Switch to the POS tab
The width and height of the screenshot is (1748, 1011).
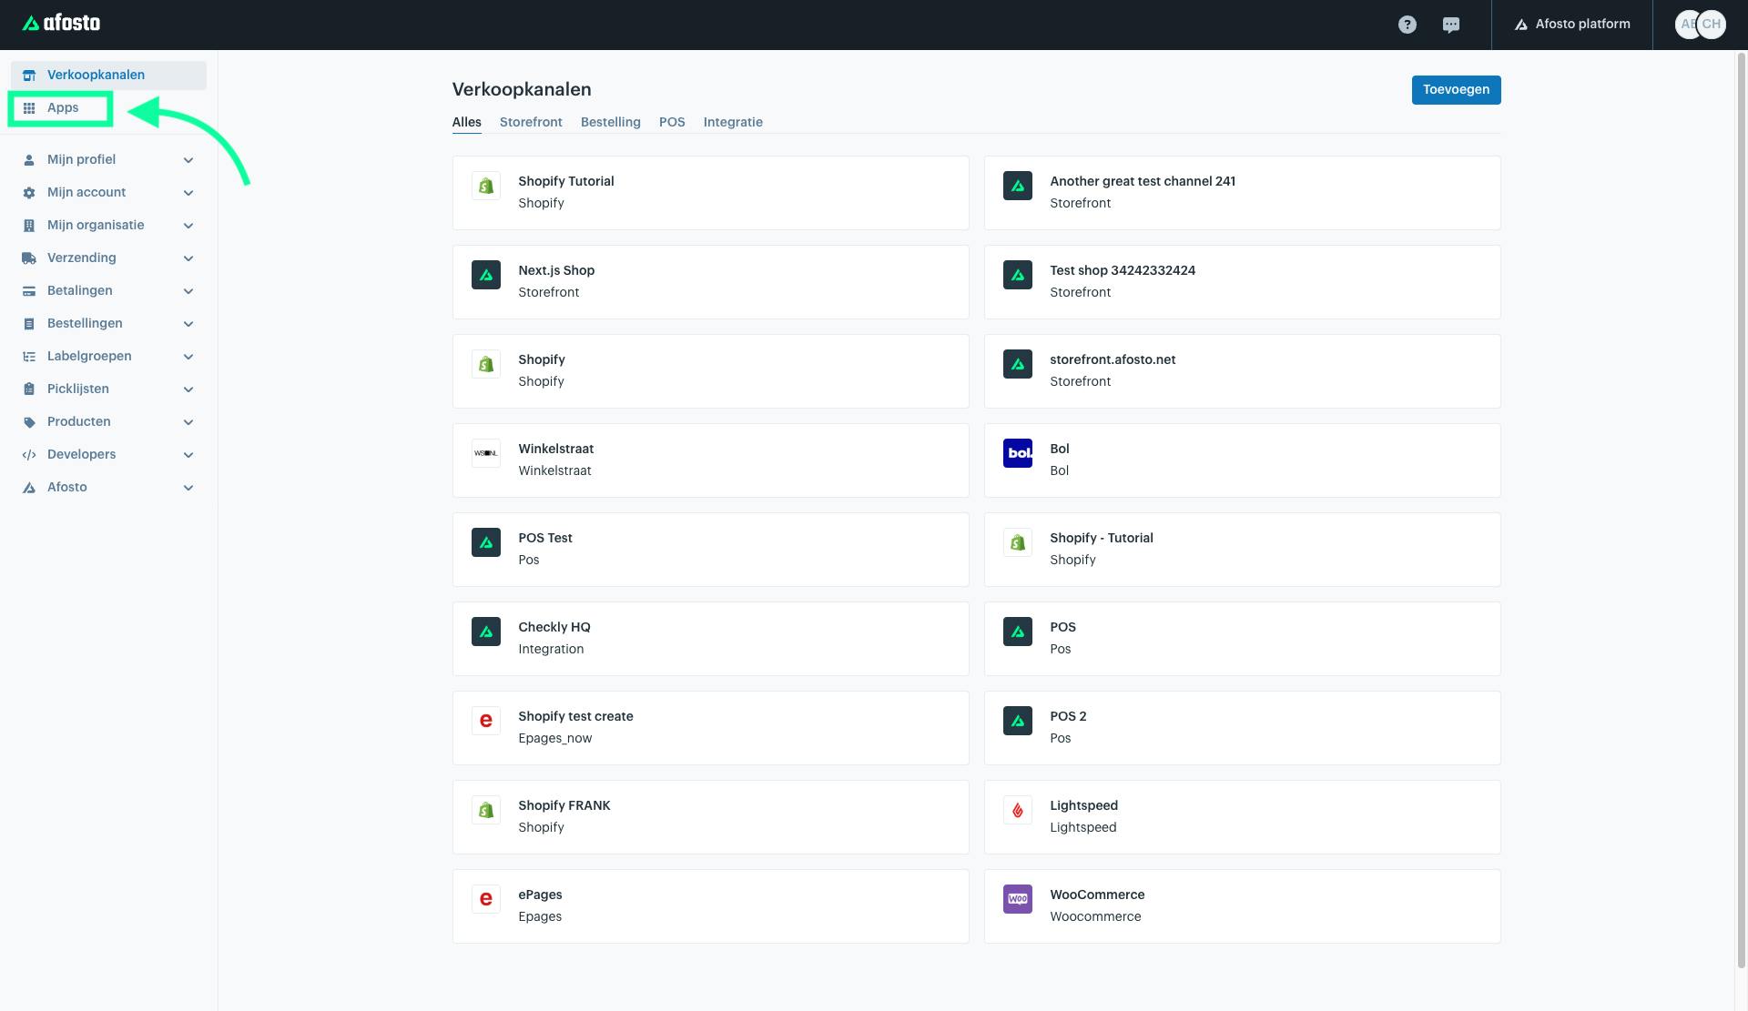click(x=672, y=122)
